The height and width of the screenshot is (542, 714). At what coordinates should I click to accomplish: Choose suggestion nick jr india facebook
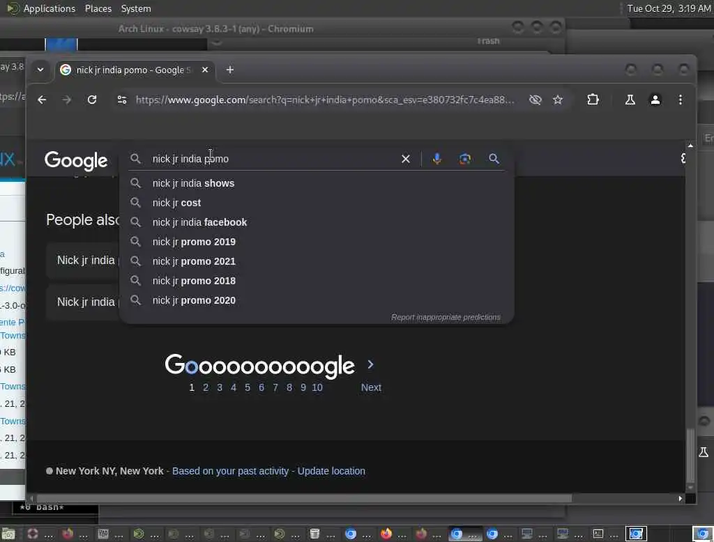click(317, 222)
